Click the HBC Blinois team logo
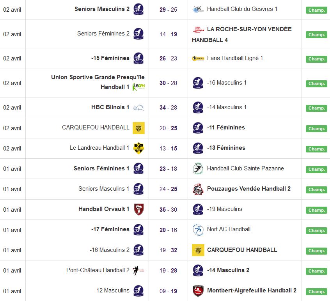The image size is (330, 301). pos(138,107)
